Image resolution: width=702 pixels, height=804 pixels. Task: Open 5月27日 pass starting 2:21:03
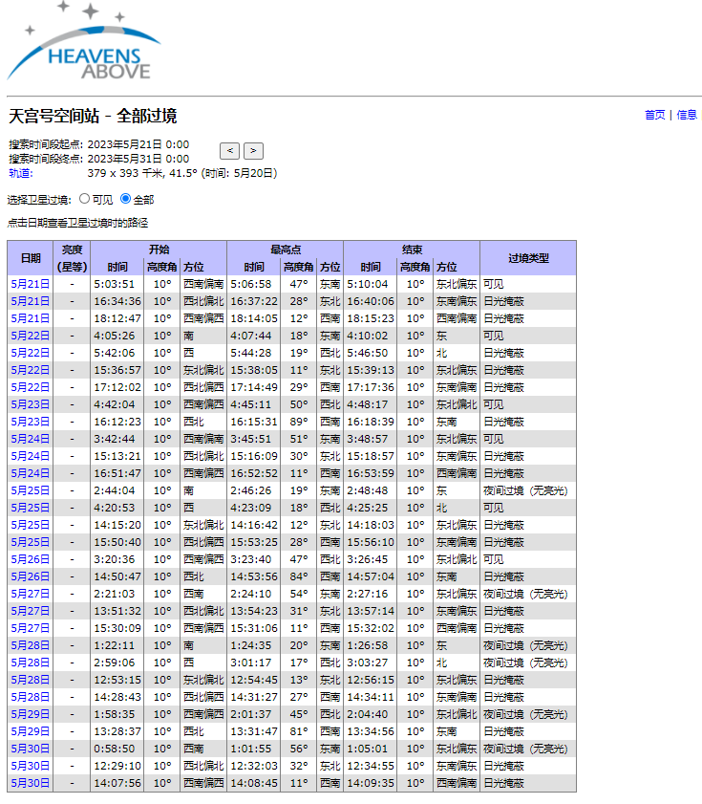[x=31, y=594]
